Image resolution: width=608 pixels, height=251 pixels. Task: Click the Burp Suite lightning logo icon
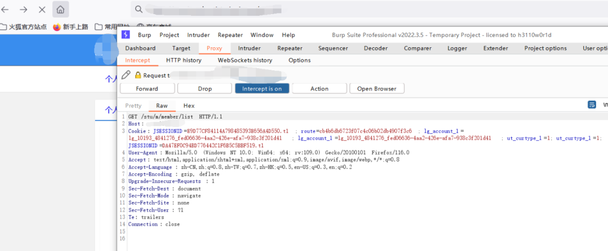pyautogui.click(x=126, y=34)
